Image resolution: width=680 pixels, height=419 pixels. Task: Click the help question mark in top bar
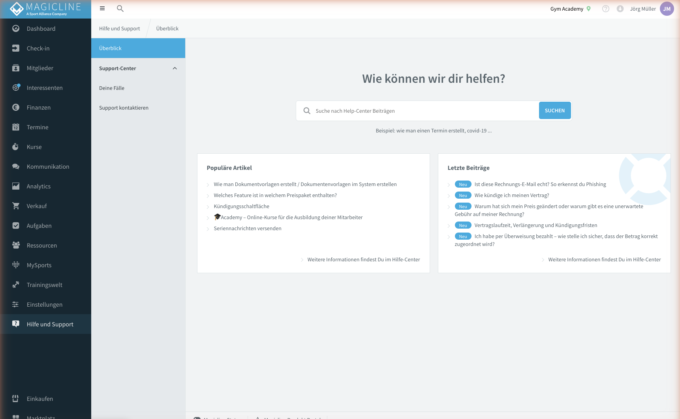[605, 9]
